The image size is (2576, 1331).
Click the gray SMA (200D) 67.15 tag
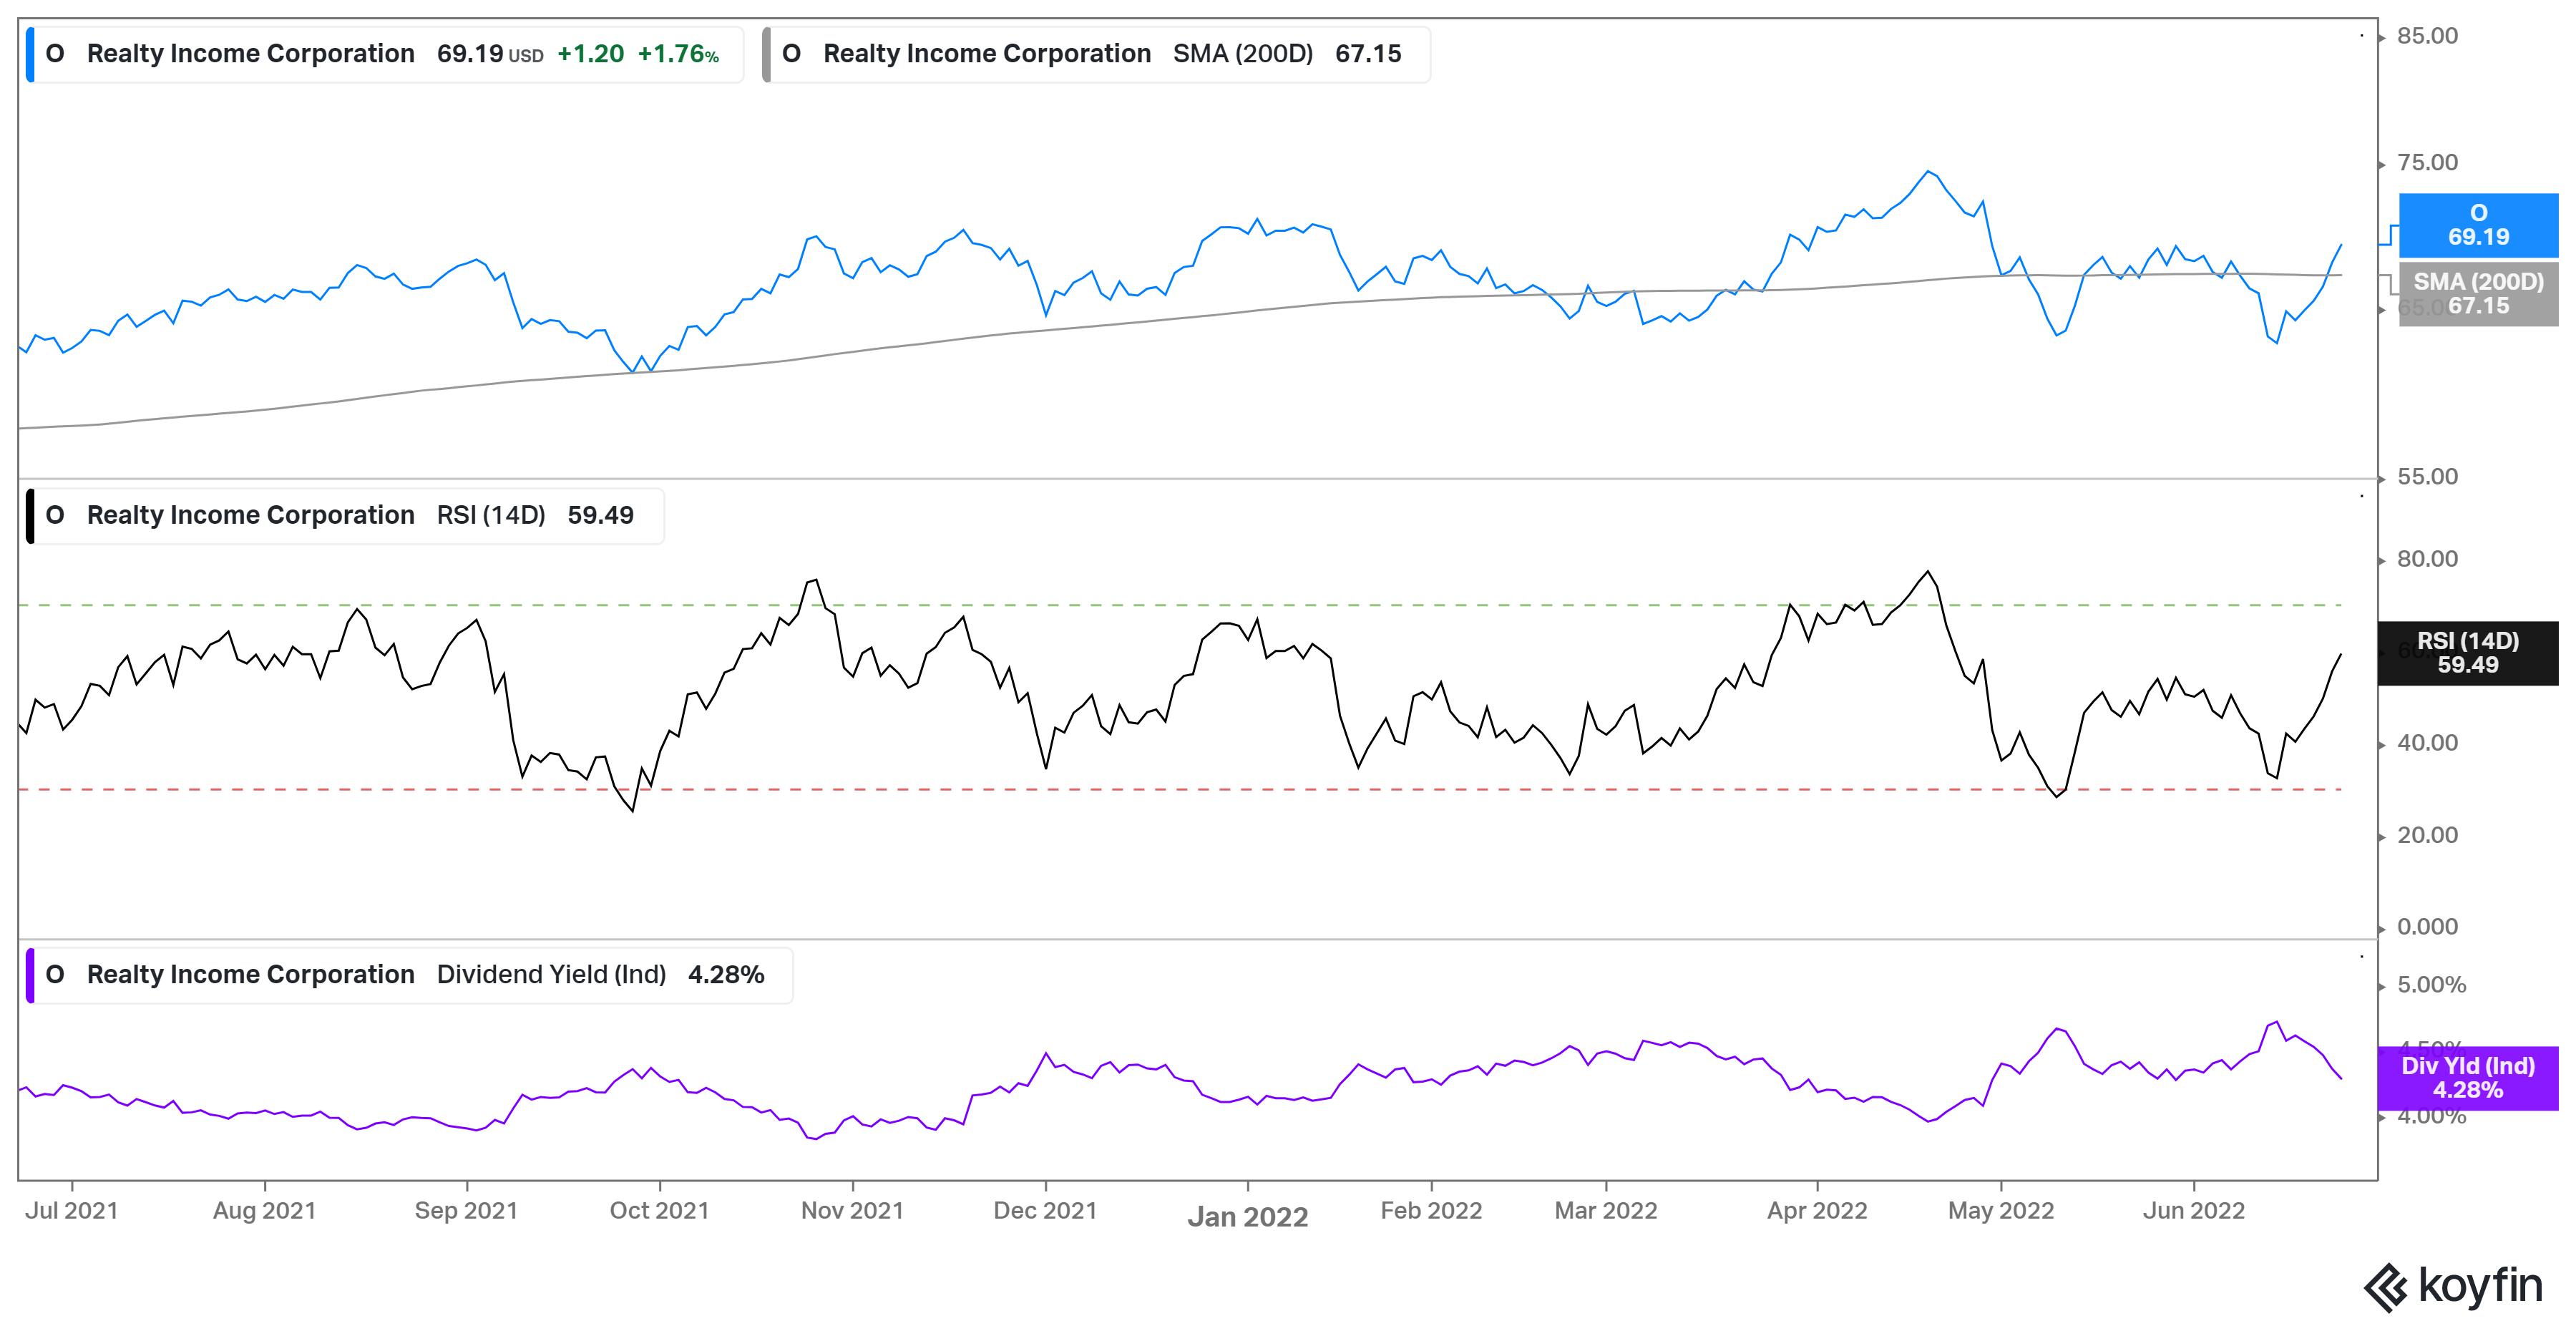pos(2477,294)
